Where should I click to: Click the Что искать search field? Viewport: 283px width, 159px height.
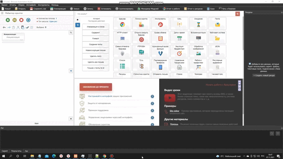(155, 14)
